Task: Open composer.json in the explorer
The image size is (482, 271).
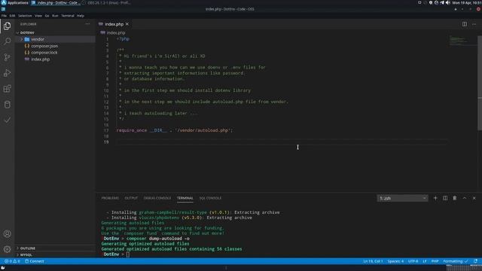Action: (x=44, y=46)
